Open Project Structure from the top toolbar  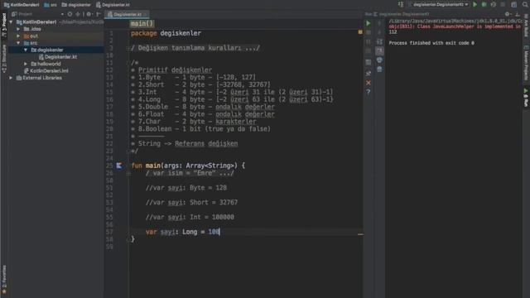(513, 5)
